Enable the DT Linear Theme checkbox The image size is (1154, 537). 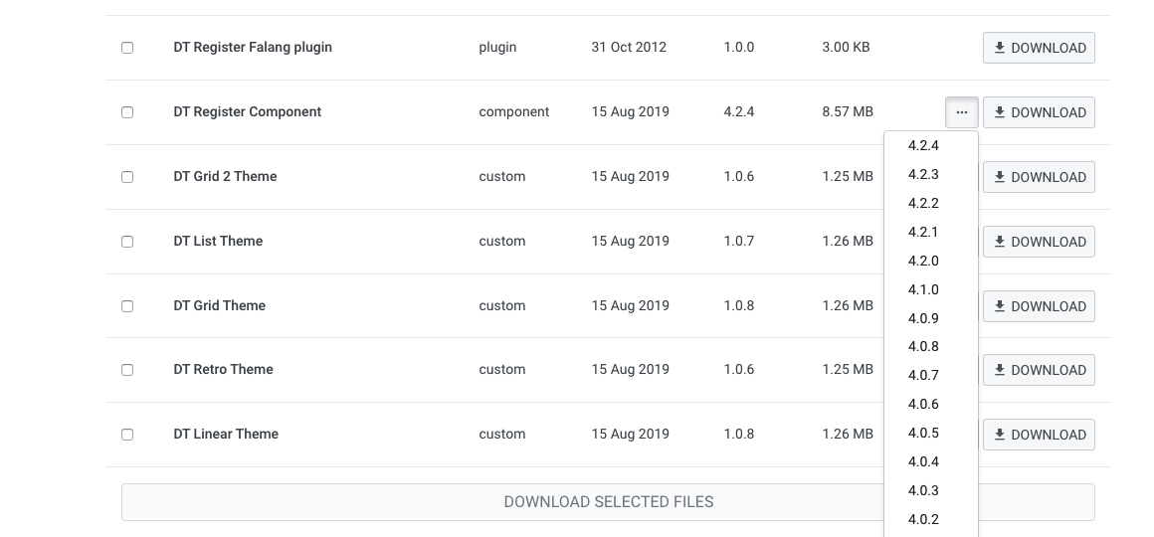[127, 435]
